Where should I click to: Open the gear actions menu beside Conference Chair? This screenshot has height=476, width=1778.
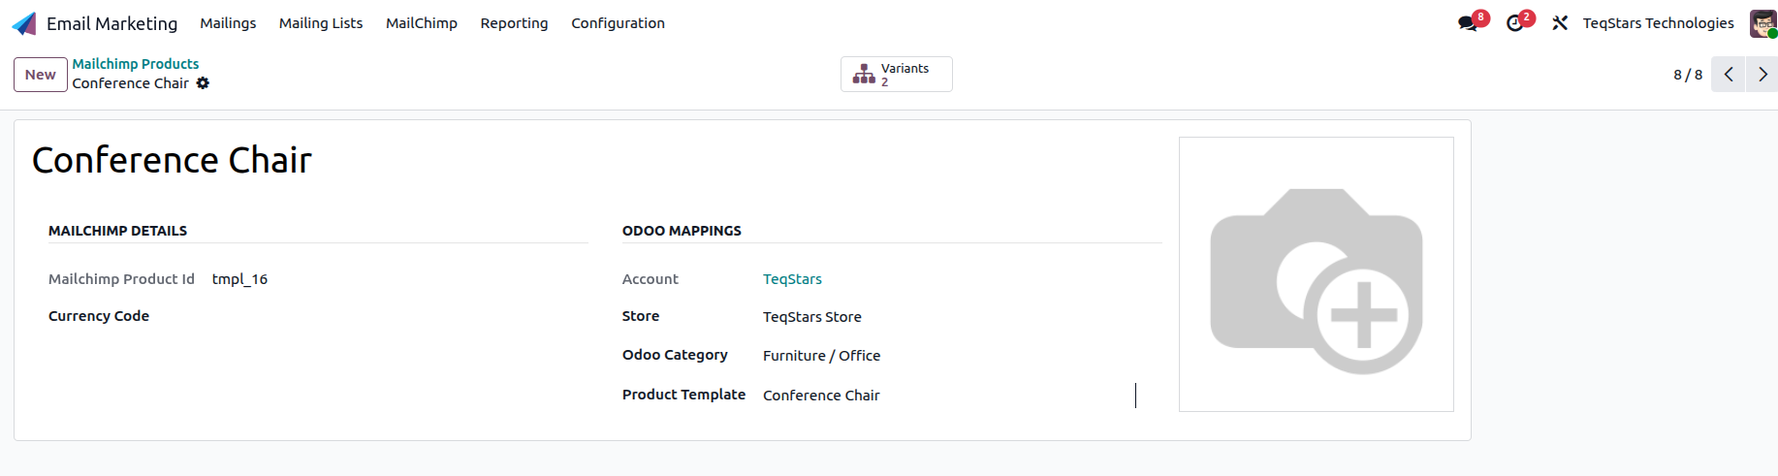pos(203,83)
